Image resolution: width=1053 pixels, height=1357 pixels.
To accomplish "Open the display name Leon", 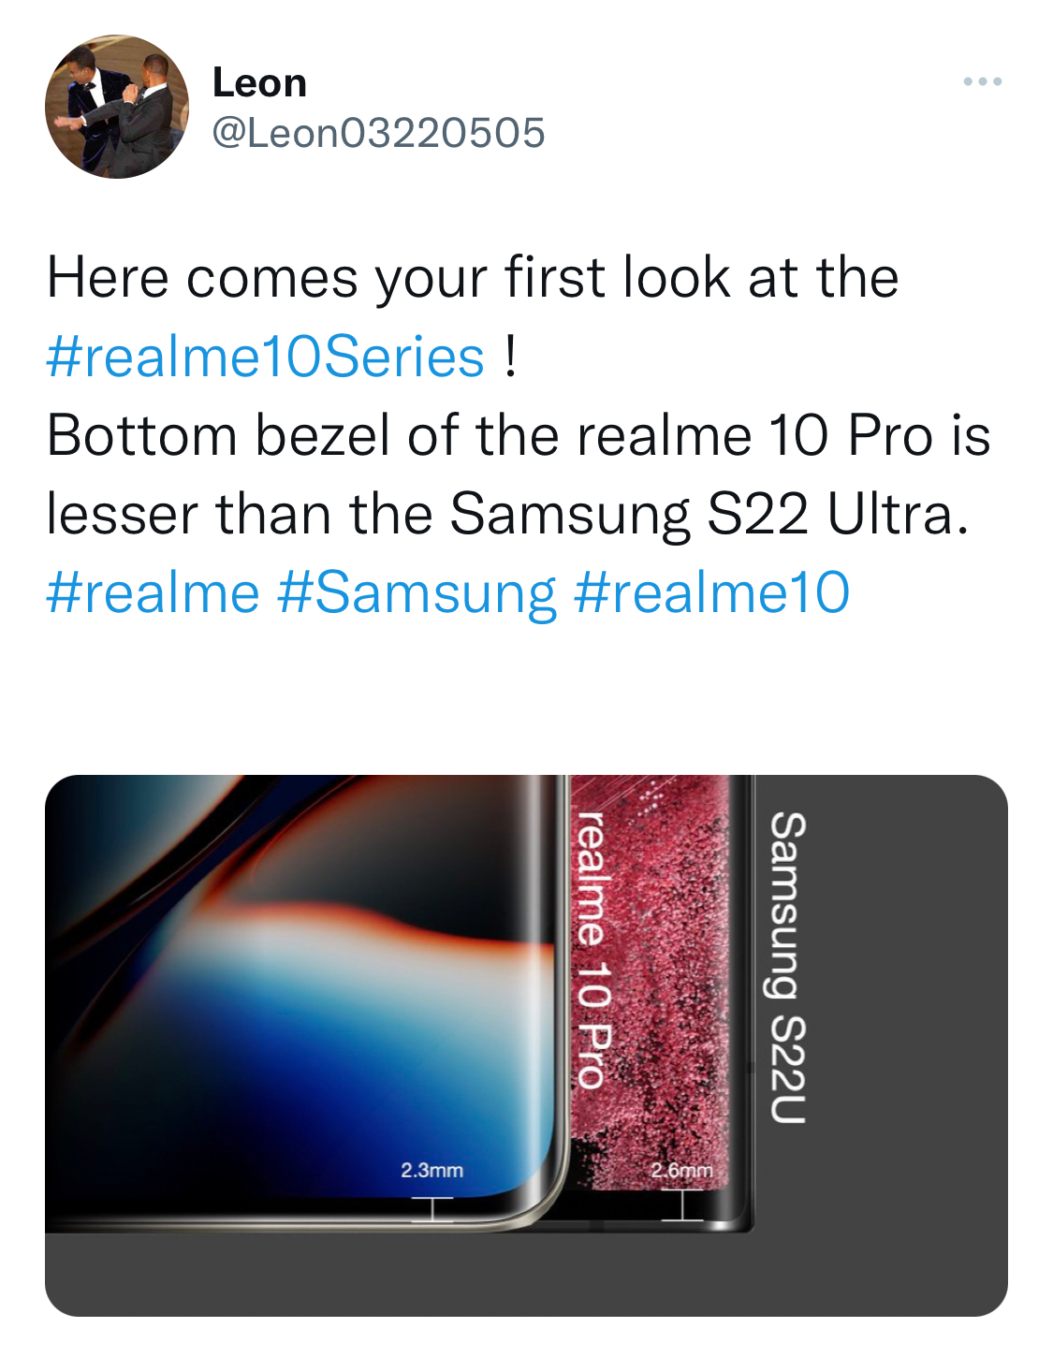I will (259, 82).
